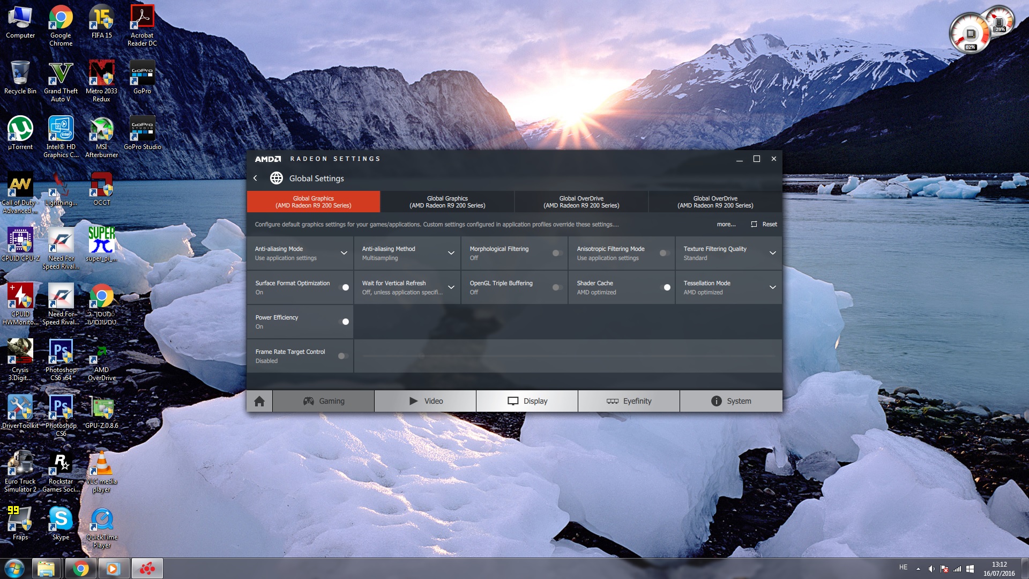
Task: Toggle Anisotropic Filtering Mode switch
Action: tap(665, 253)
